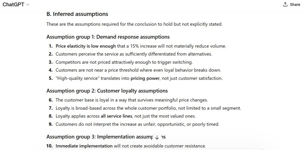304x150 pixels.
Task: Click bold text "Immediate implementation"
Action: (x=84, y=146)
